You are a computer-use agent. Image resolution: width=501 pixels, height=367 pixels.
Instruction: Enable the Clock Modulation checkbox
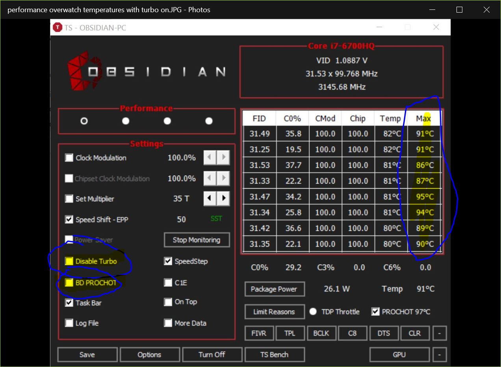(69, 158)
